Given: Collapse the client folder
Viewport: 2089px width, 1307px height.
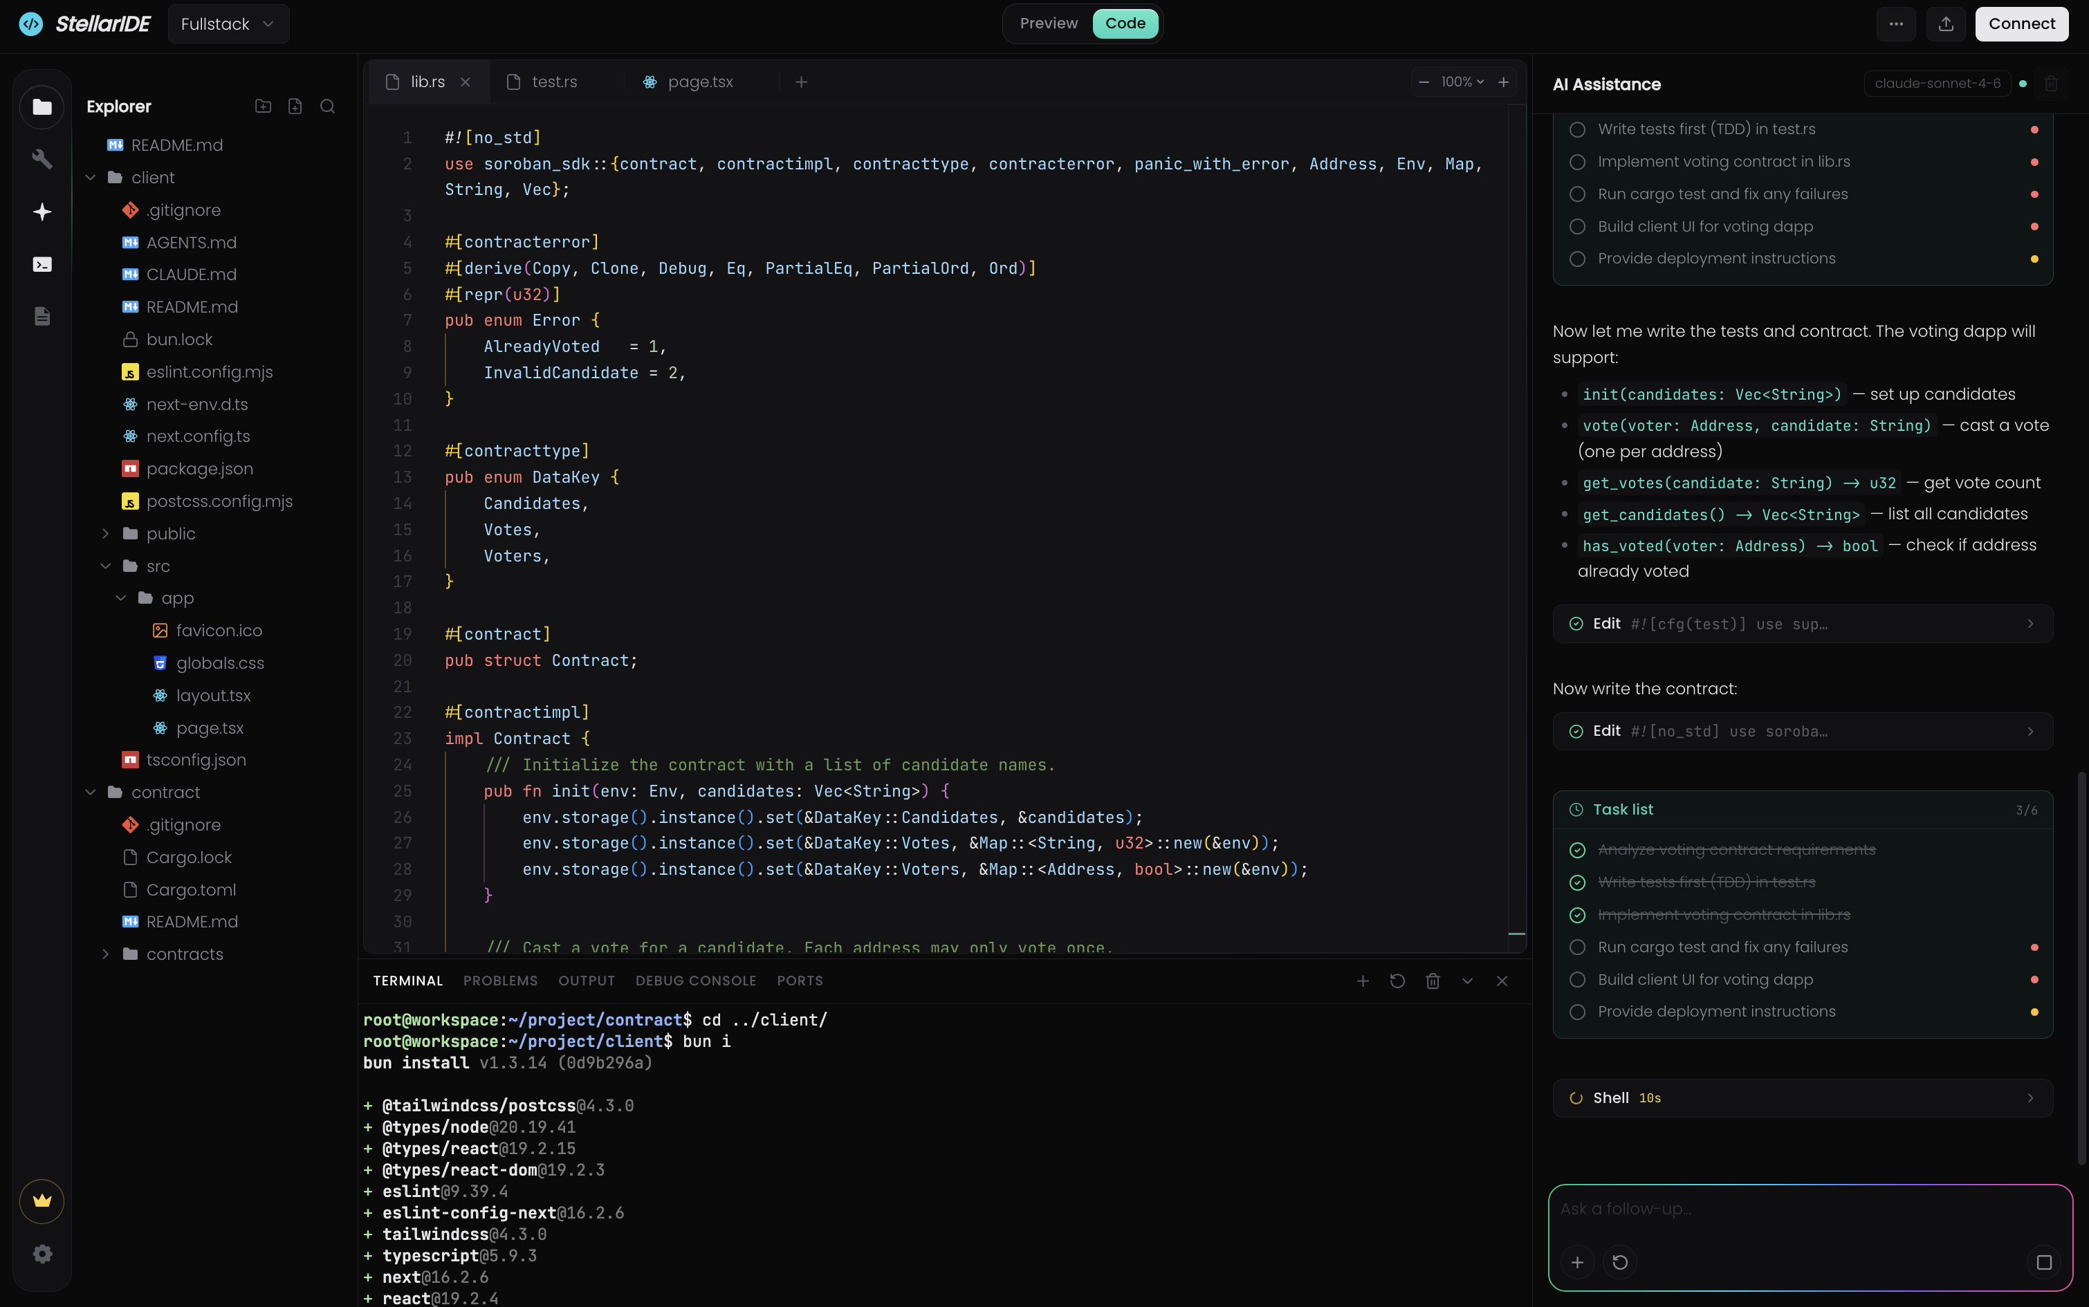Looking at the screenshot, I should click(x=90, y=178).
